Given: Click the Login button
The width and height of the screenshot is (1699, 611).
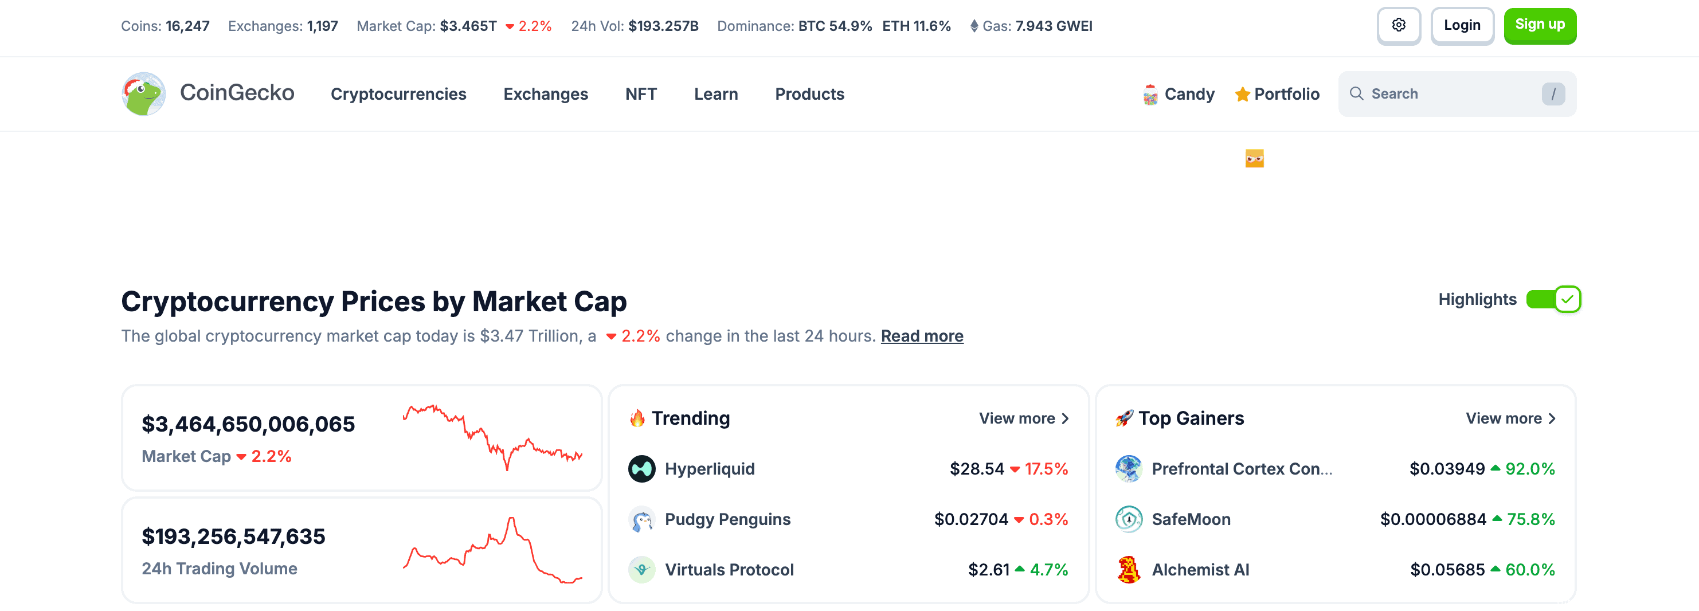Looking at the screenshot, I should [1462, 26].
